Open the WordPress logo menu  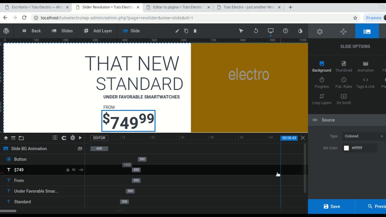6,31
